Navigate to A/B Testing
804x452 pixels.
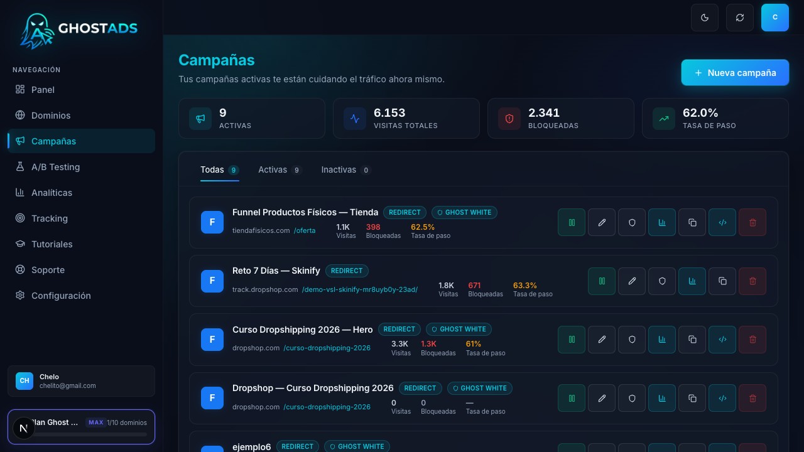click(81, 167)
